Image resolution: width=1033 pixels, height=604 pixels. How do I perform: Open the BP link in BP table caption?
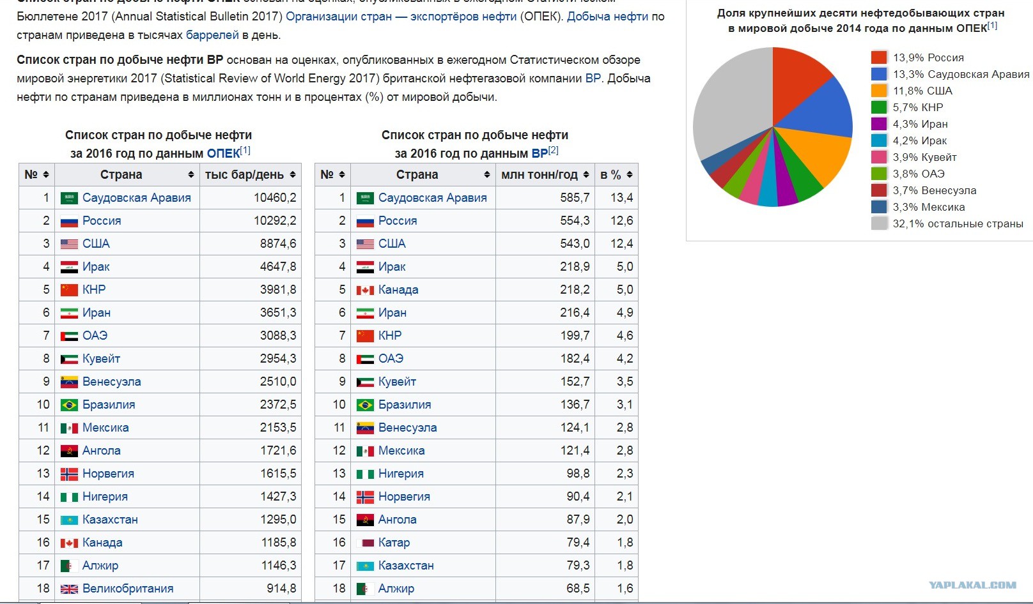pyautogui.click(x=540, y=154)
